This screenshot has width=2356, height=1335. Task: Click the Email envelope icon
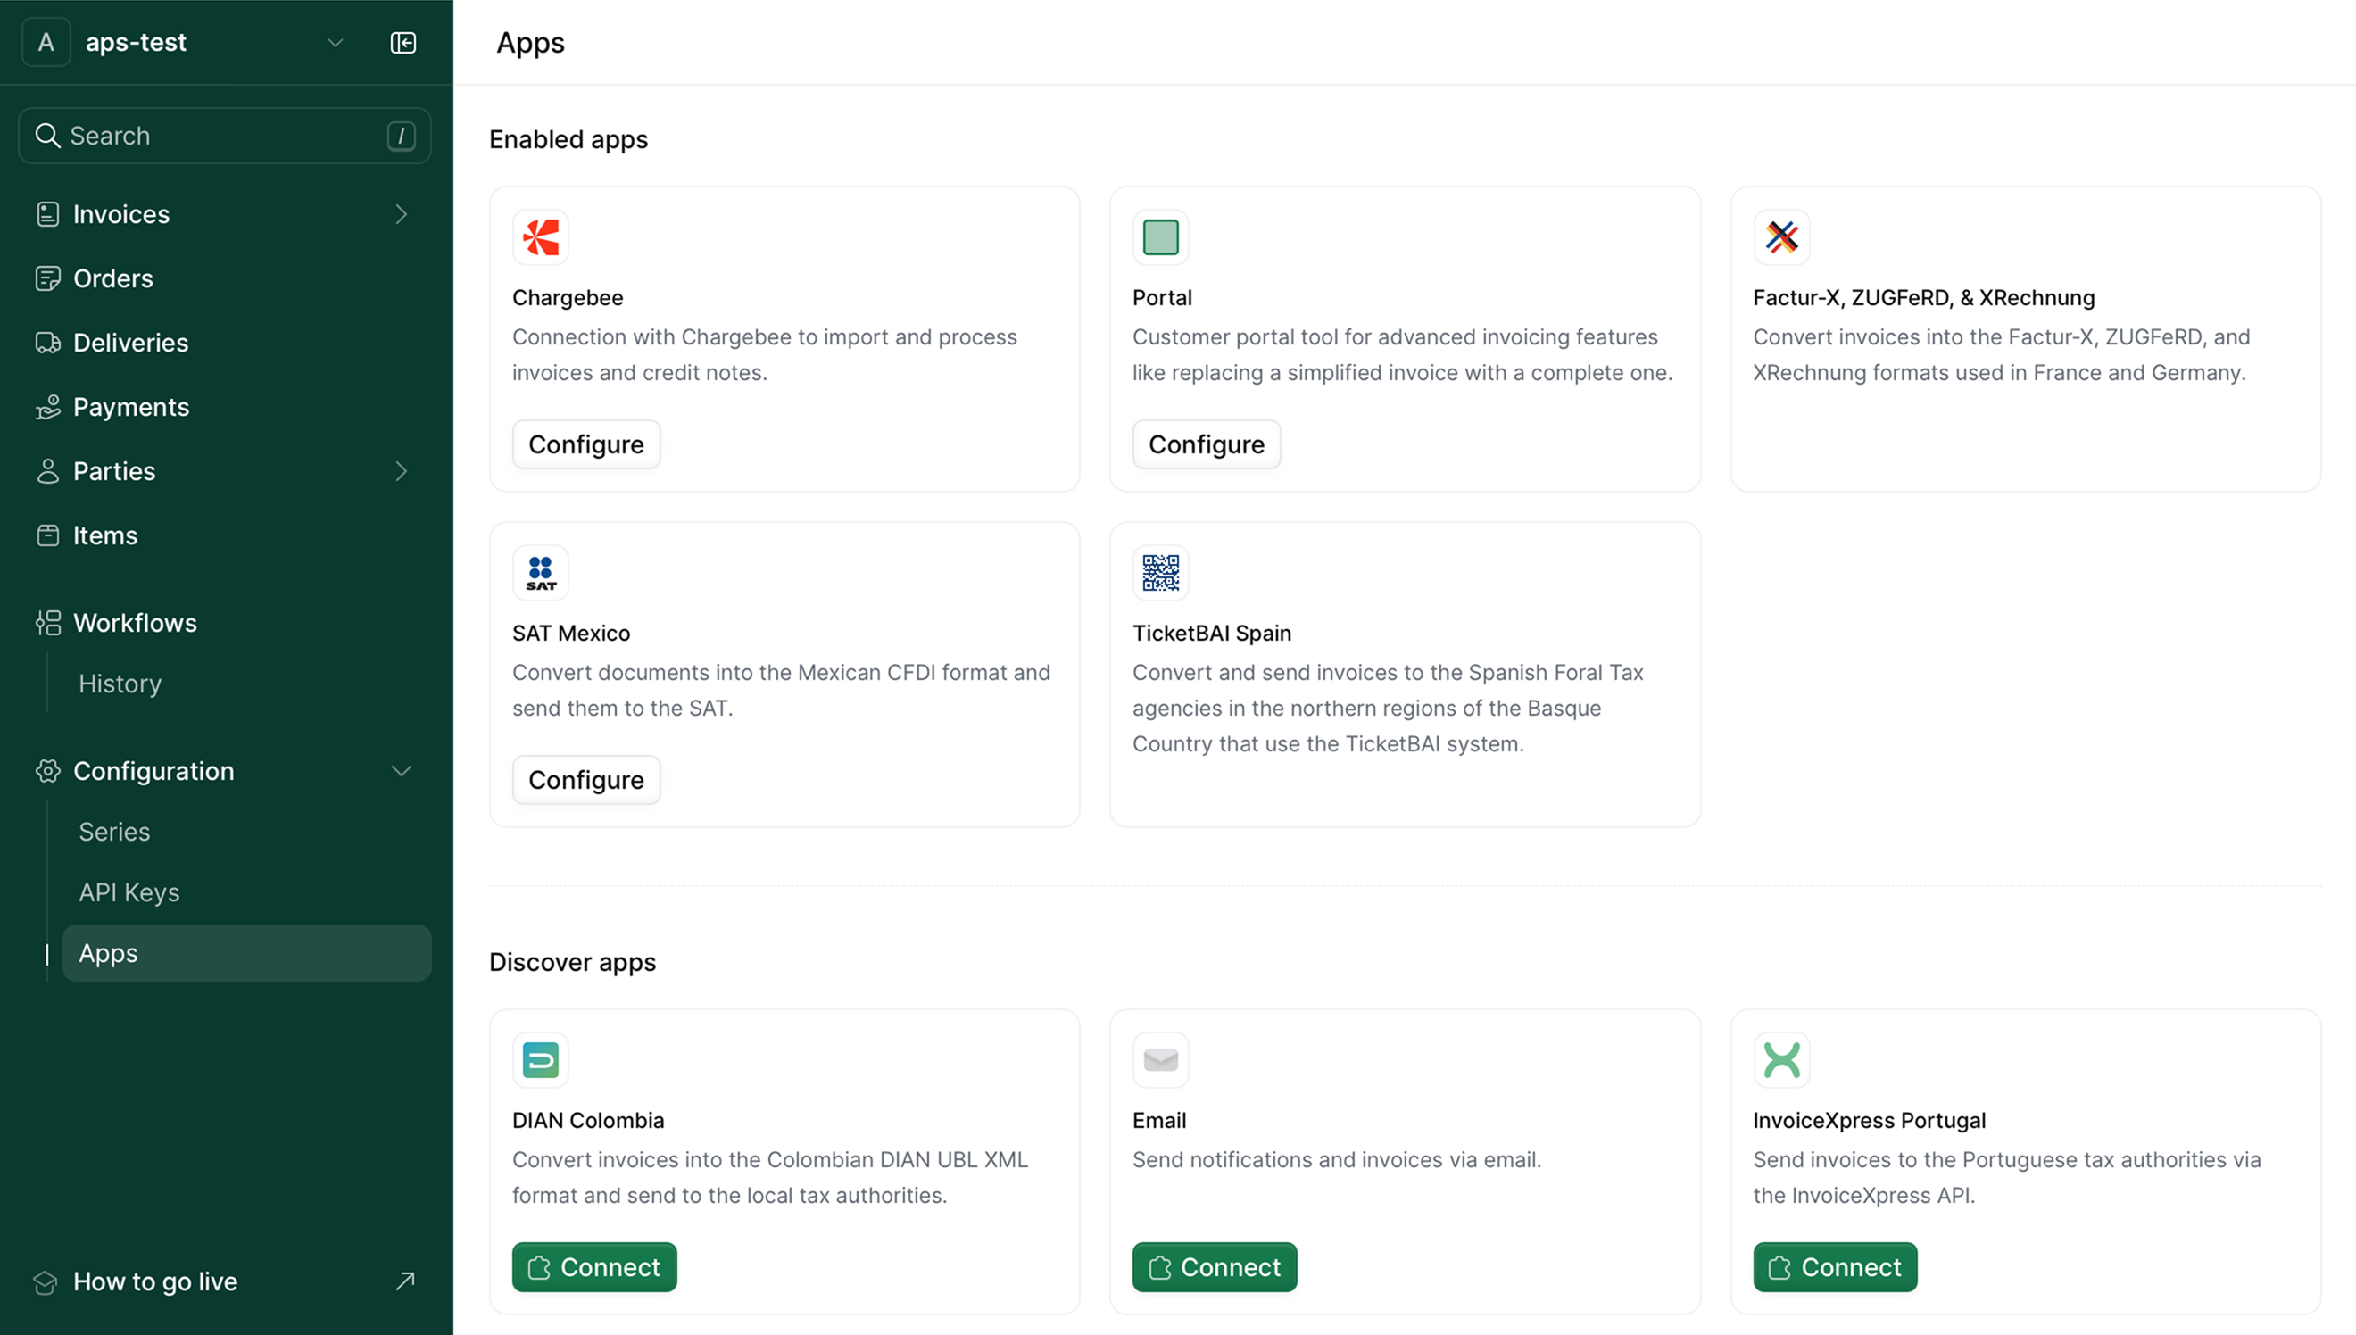click(x=1159, y=1060)
